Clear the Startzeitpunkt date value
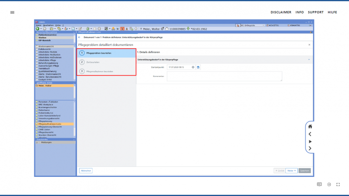349x196 pixels. [193, 67]
